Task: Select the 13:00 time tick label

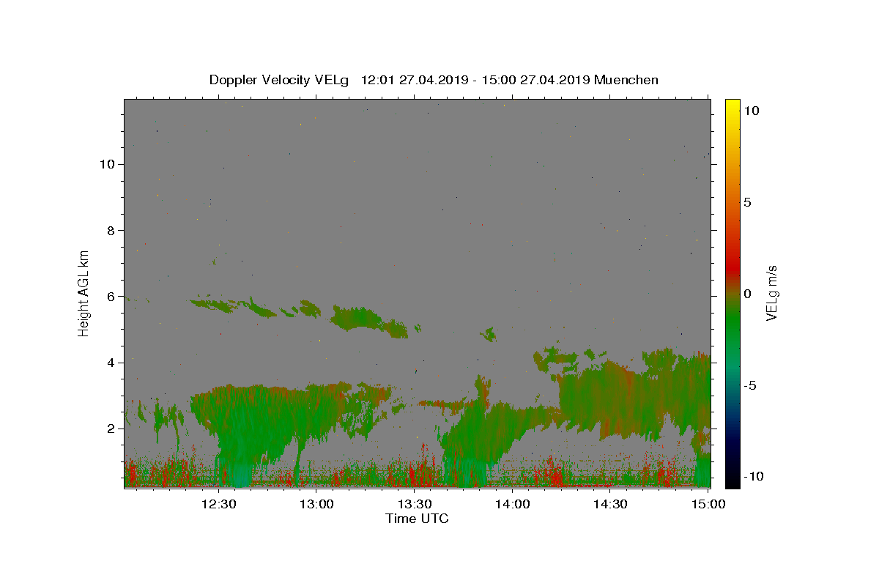Action: pos(316,504)
